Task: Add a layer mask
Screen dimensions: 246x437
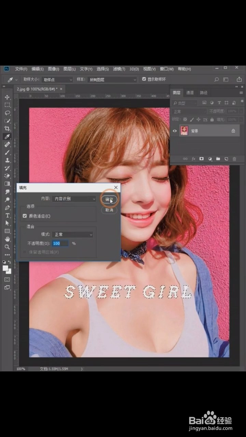Action: (x=202, y=159)
